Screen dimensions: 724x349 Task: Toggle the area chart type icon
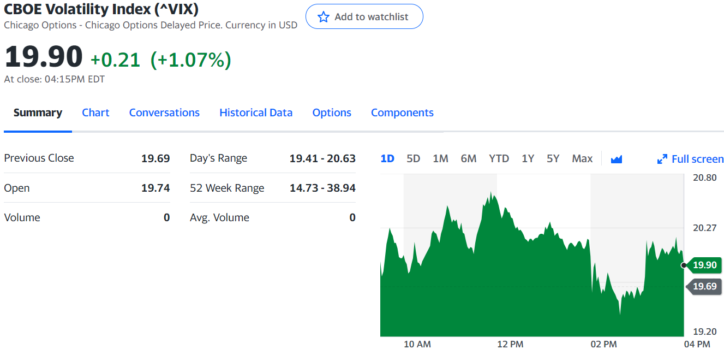[x=617, y=159]
